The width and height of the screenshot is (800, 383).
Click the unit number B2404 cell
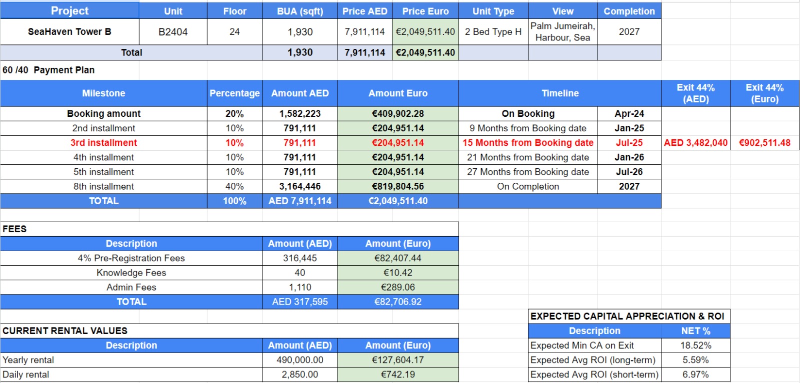coord(173,32)
